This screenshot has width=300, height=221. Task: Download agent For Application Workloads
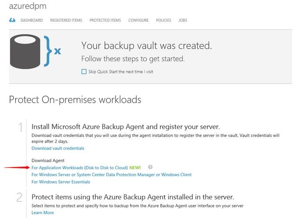[x=79, y=167]
